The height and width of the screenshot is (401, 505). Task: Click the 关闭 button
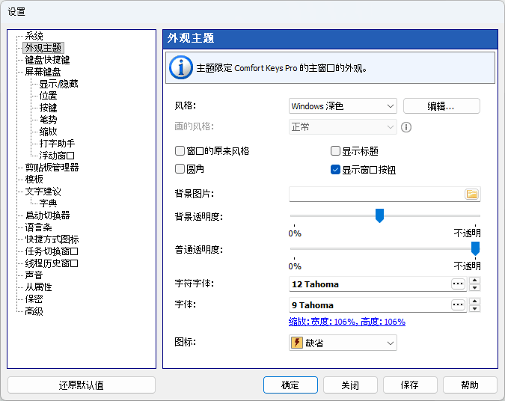pos(350,385)
